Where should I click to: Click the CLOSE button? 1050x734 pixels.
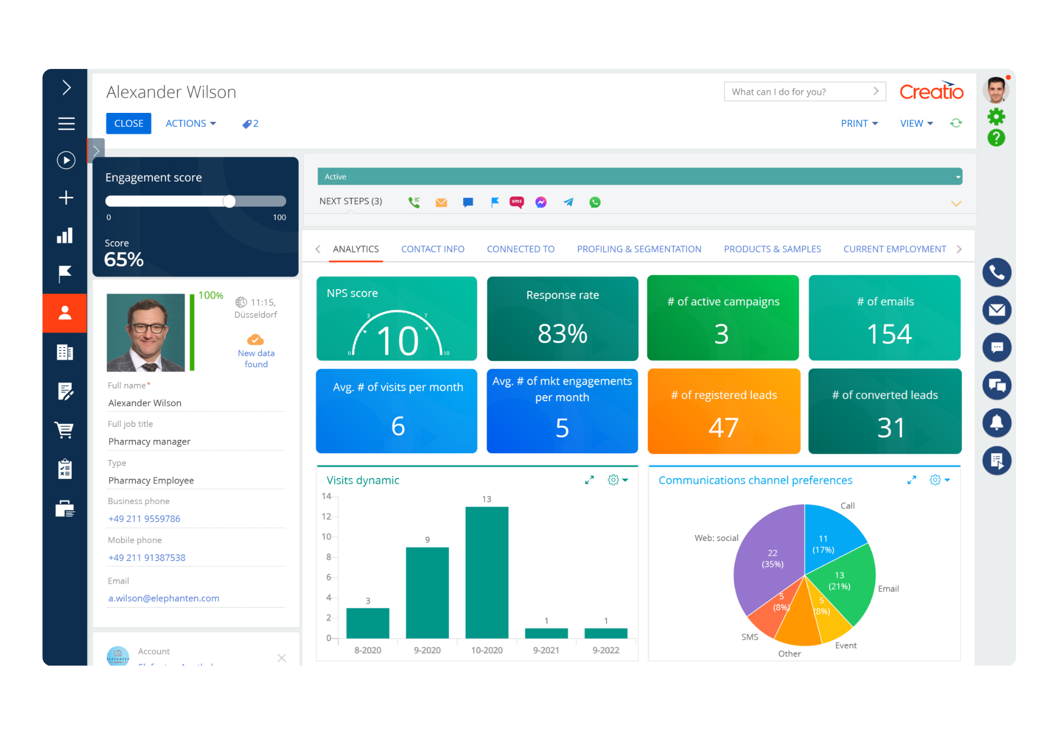[128, 123]
